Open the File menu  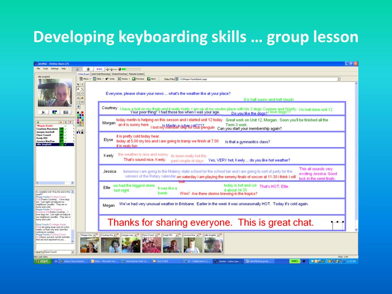[x=38, y=69]
